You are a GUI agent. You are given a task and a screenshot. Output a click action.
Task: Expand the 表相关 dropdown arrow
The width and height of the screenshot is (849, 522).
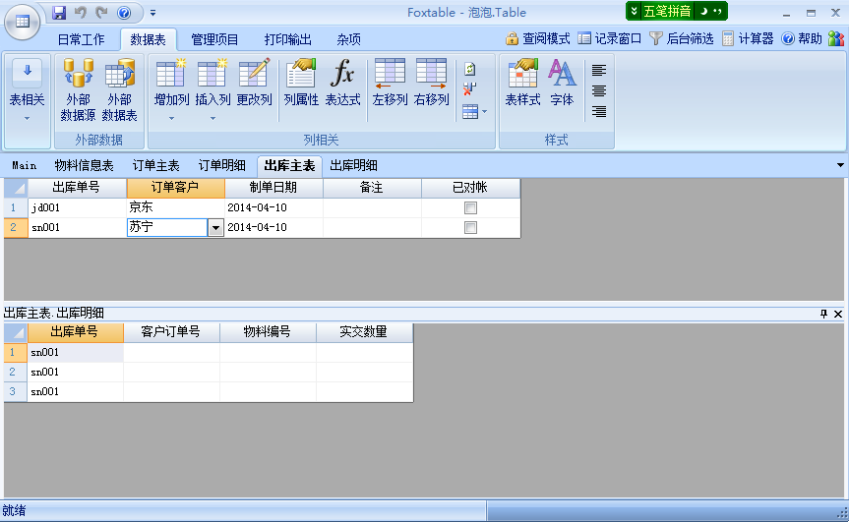point(28,119)
